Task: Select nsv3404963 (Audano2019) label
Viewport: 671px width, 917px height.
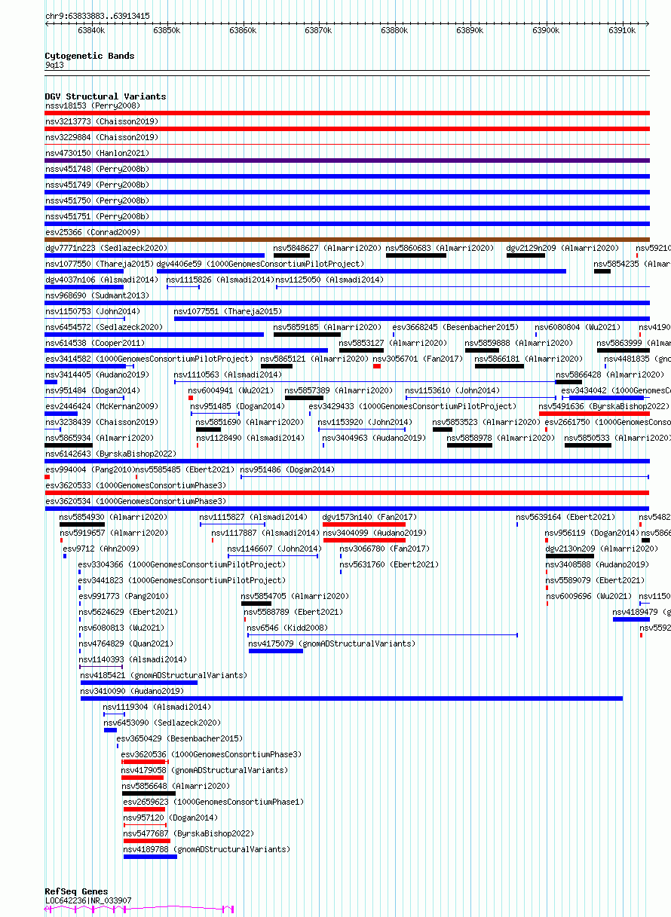Action: tap(374, 438)
